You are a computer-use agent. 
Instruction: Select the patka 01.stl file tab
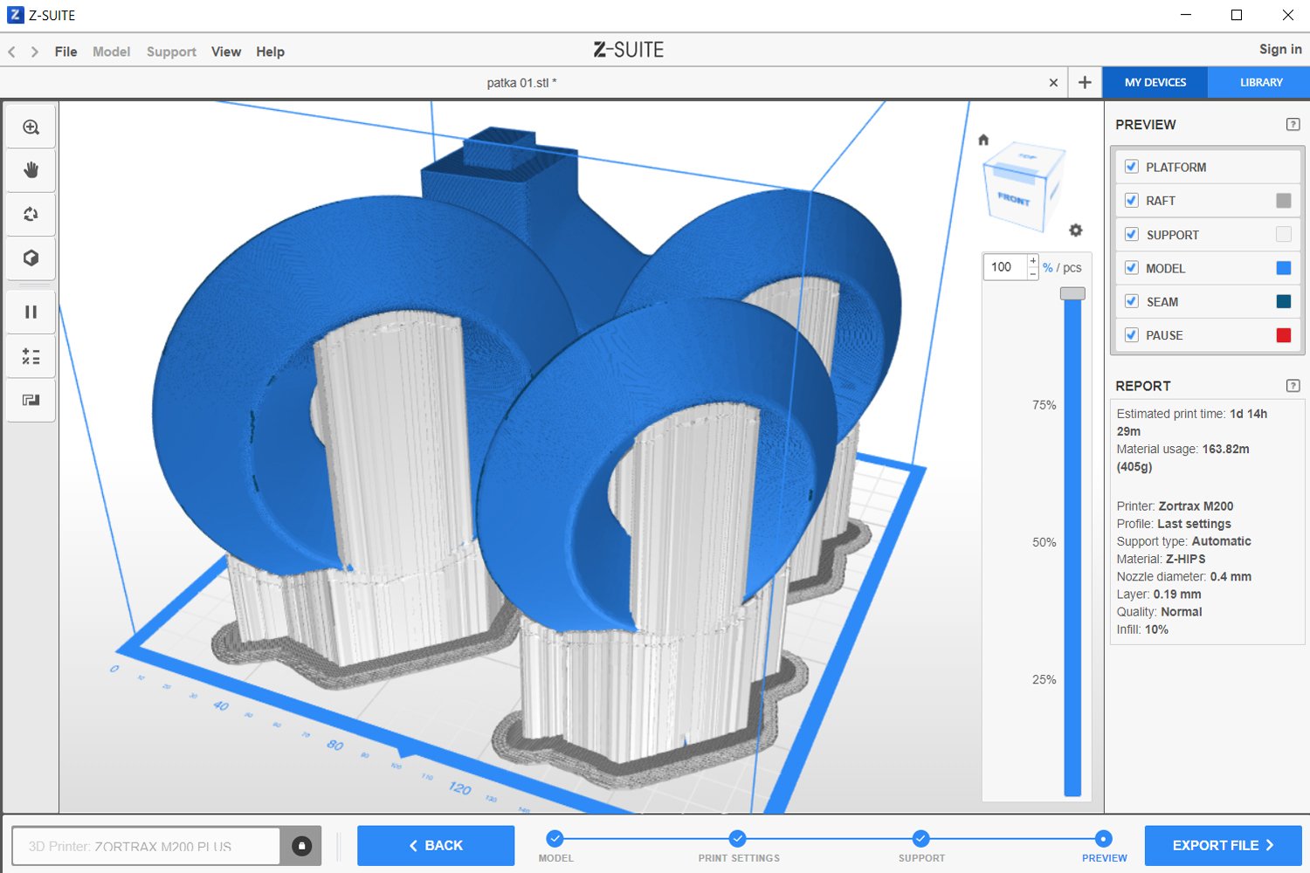tap(521, 83)
